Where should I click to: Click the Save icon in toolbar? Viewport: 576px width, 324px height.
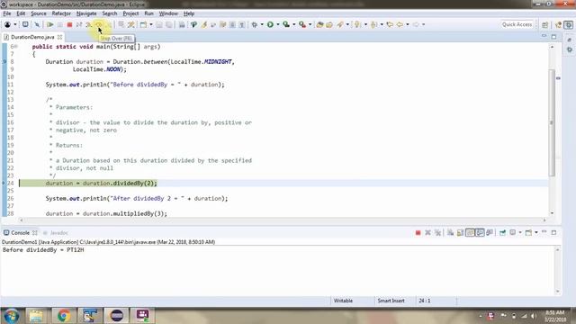[159, 24]
